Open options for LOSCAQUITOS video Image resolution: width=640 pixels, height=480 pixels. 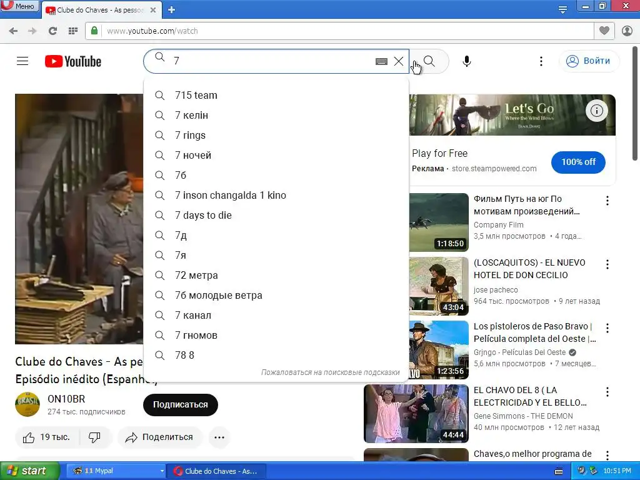point(607,264)
